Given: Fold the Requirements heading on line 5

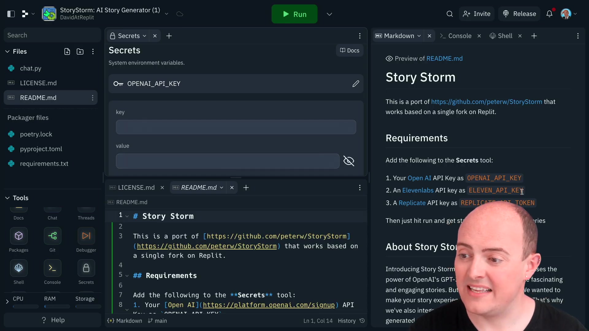Looking at the screenshot, I should (127, 276).
